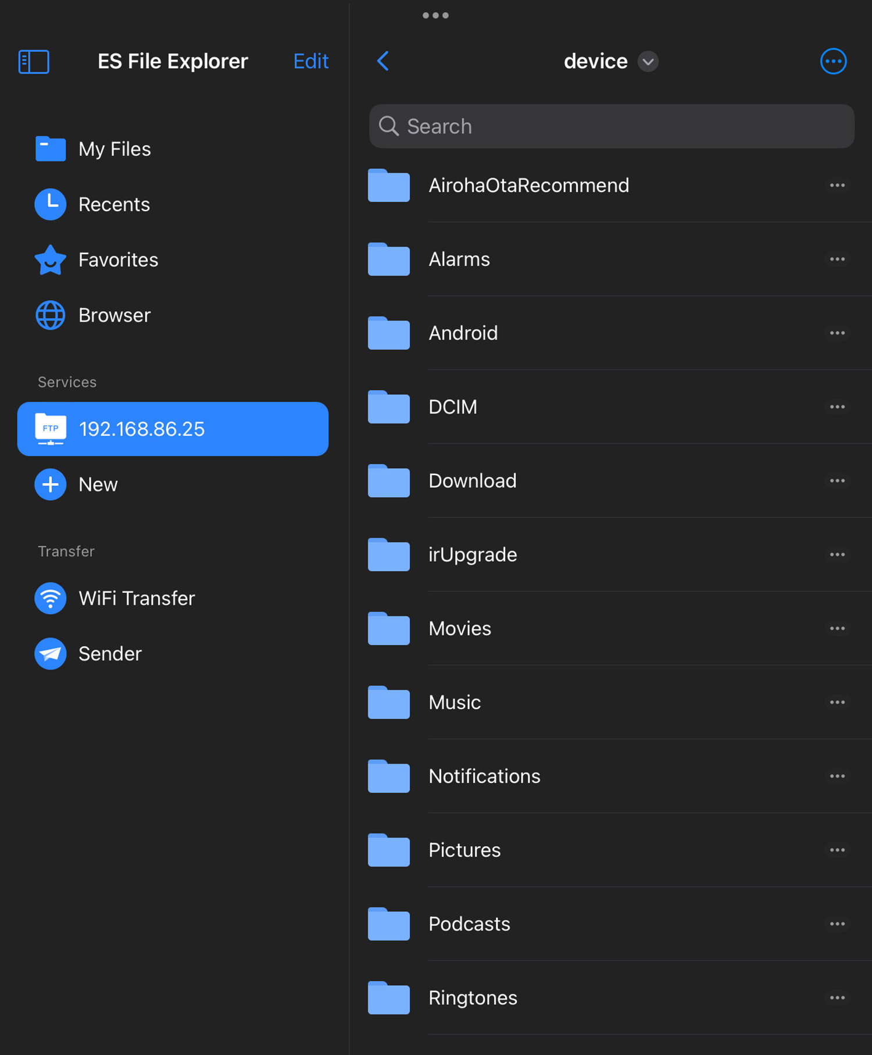
Task: Open the Podcasts folder
Action: coord(610,924)
